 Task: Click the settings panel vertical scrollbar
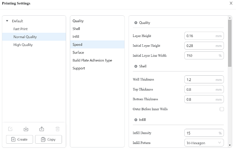tap(230, 43)
